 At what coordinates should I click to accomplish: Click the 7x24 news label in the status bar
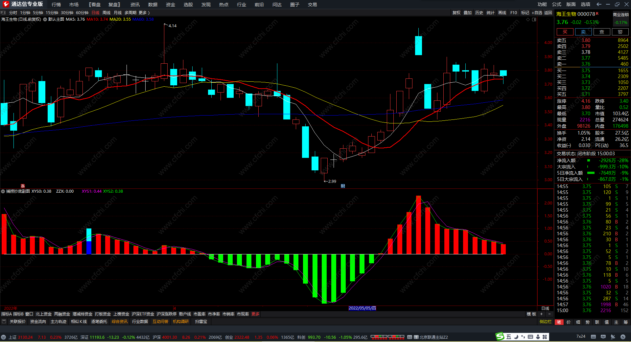pos(581,336)
